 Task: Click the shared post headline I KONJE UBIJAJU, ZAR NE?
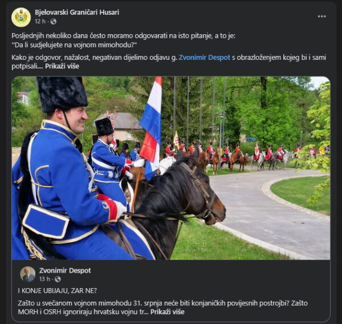[57, 291]
